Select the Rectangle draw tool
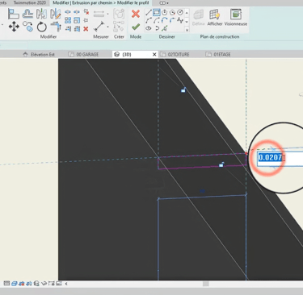Screen dimensions: 303x295 pos(157,12)
